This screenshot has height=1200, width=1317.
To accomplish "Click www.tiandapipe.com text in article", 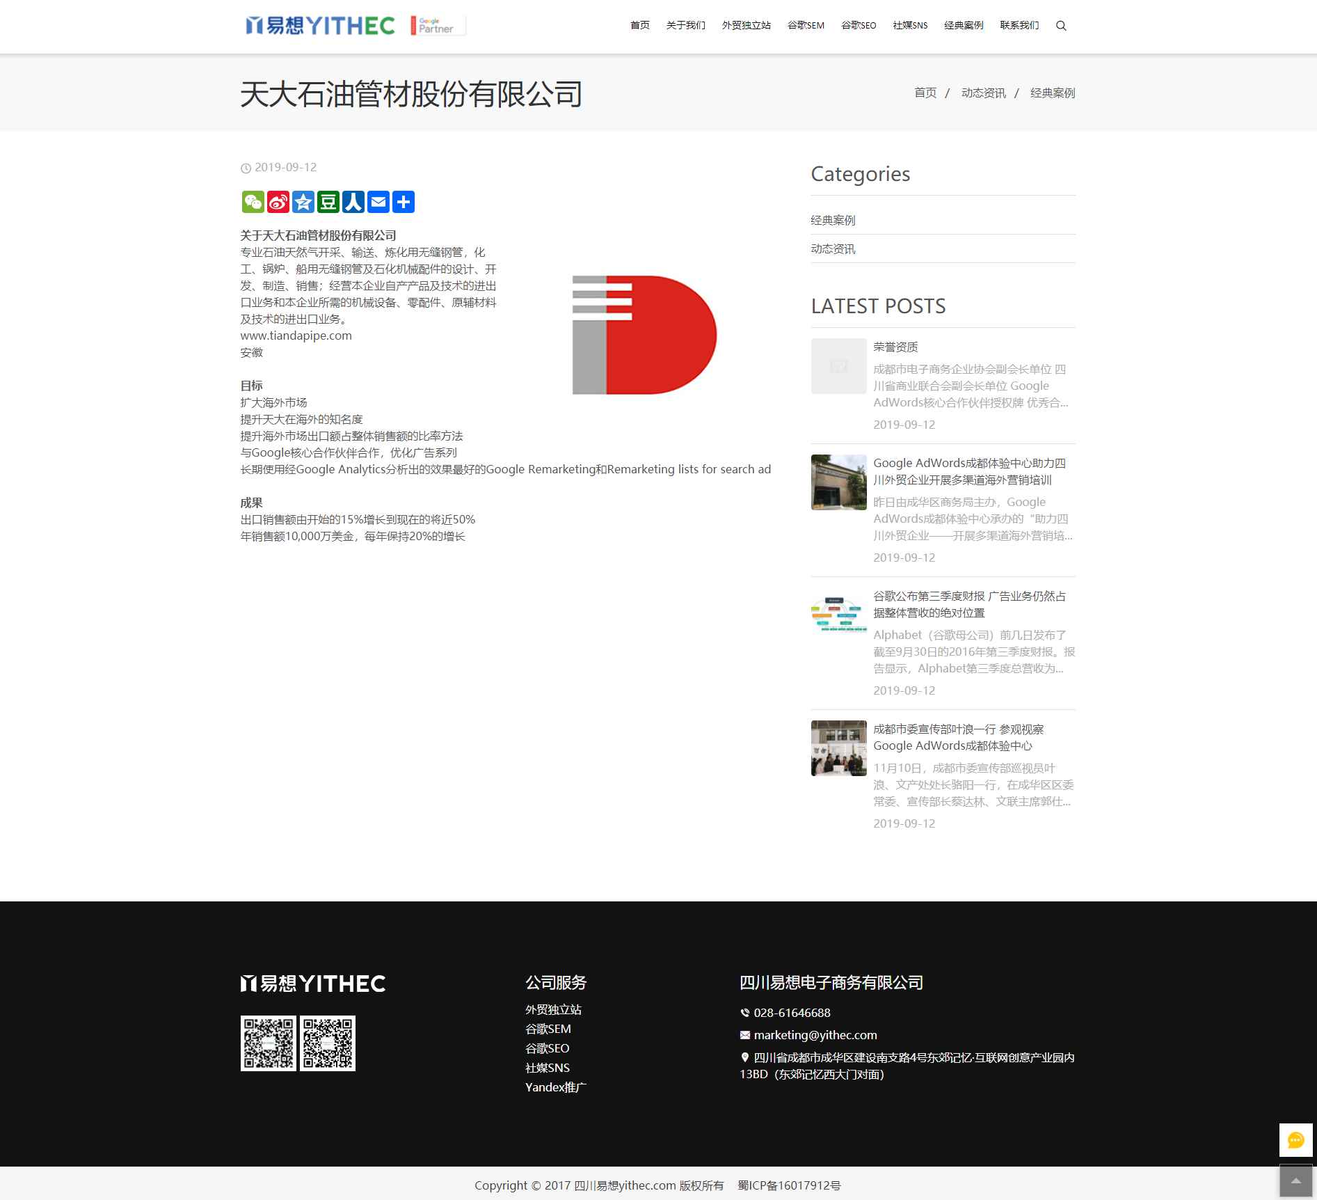I will [296, 335].
